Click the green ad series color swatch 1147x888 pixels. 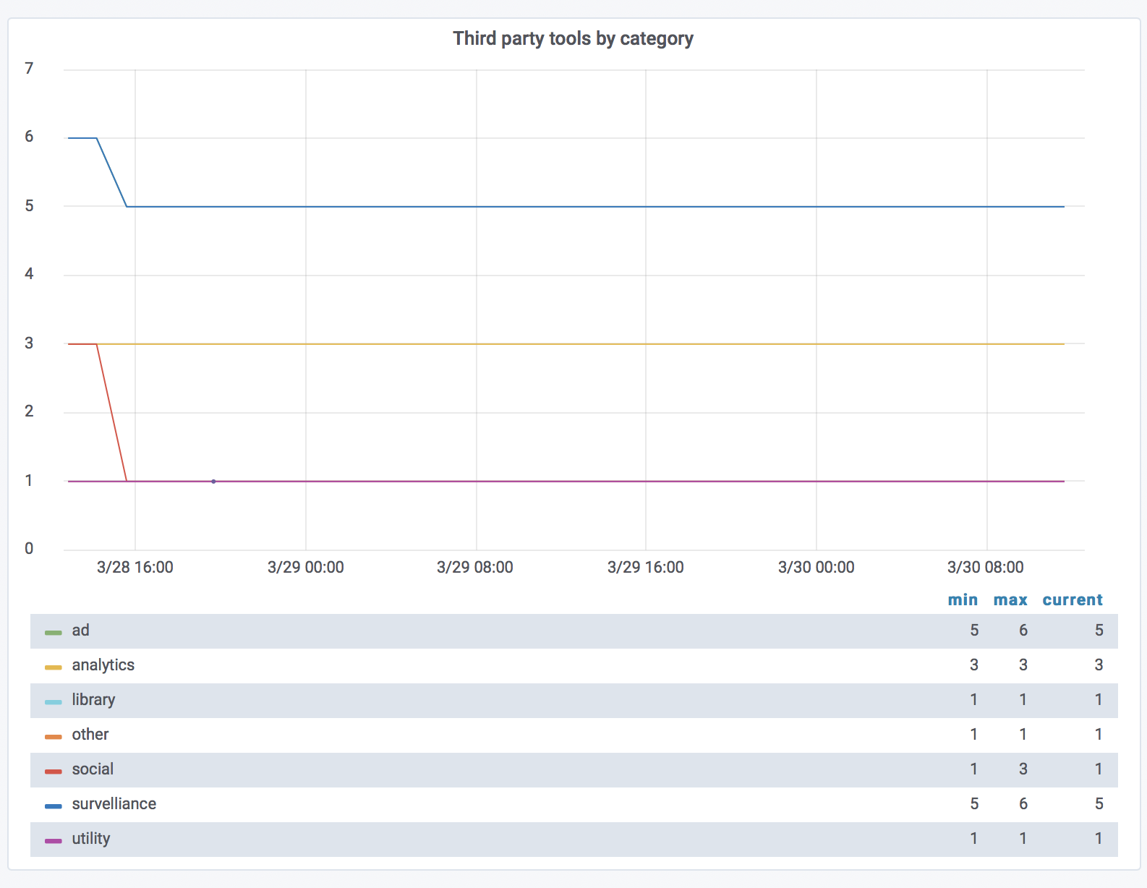pos(54,633)
